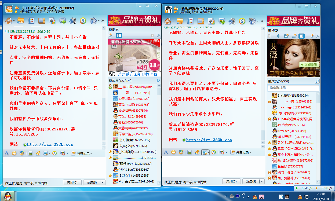This screenshot has width=335, height=201.
Task: Open 服务 category under group-buy ad
Action: point(137,74)
